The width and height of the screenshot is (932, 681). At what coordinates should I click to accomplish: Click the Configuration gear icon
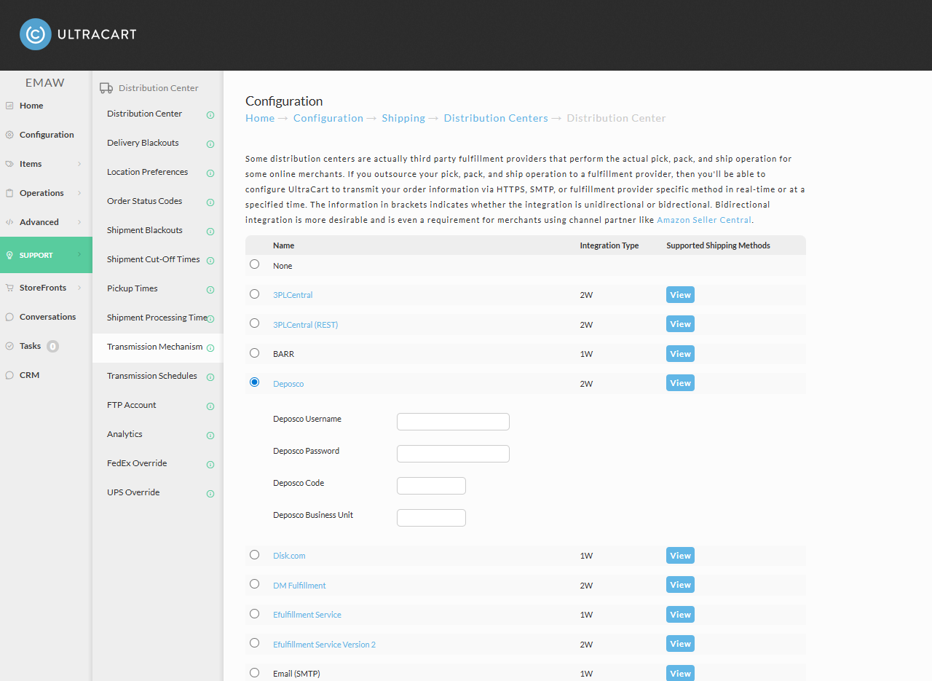pyautogui.click(x=9, y=135)
